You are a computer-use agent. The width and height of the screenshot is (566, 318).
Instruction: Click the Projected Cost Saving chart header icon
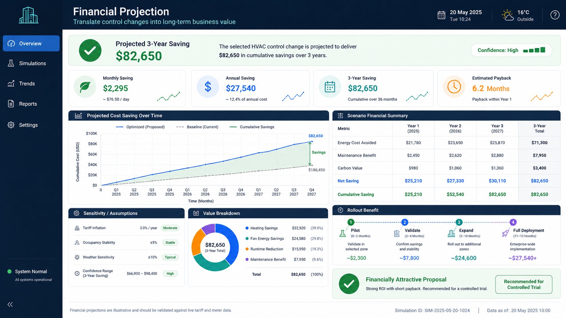click(x=79, y=116)
